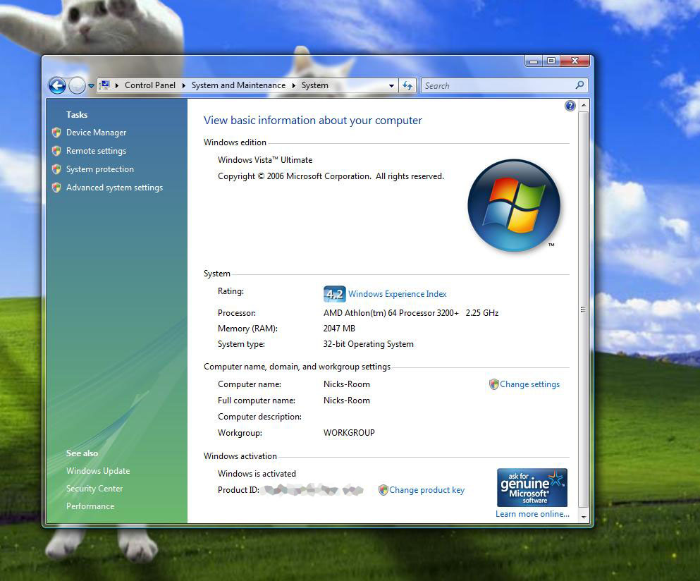
Task: Open System protection from Tasks
Action: [100, 169]
